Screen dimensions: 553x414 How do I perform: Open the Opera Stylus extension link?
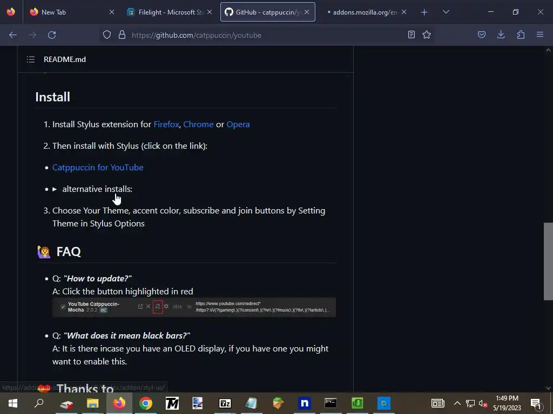click(238, 125)
